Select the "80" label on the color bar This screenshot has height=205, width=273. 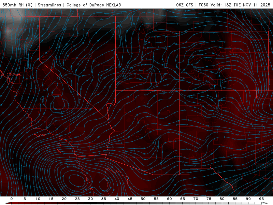[x=222, y=199]
